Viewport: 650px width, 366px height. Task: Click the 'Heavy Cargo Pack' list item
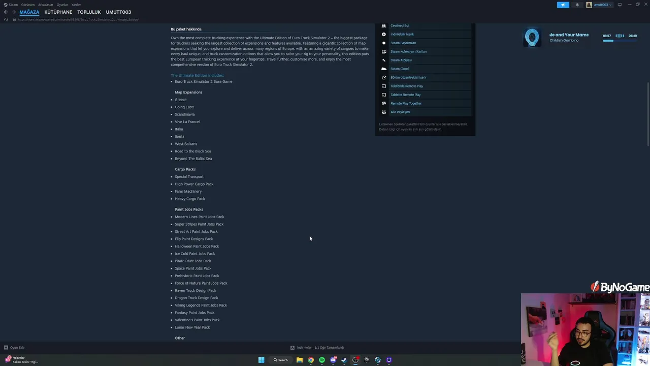tap(190, 199)
